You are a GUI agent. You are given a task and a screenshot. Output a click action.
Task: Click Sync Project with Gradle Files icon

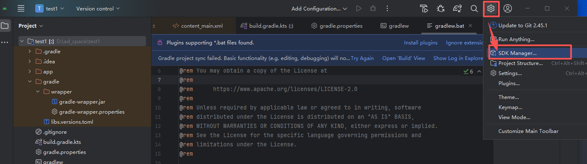point(457,8)
